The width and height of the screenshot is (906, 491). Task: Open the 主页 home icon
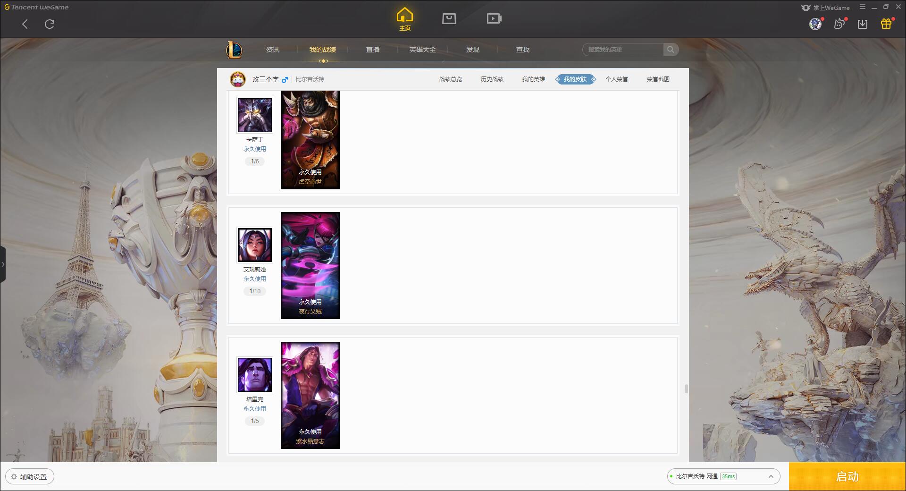(x=405, y=19)
